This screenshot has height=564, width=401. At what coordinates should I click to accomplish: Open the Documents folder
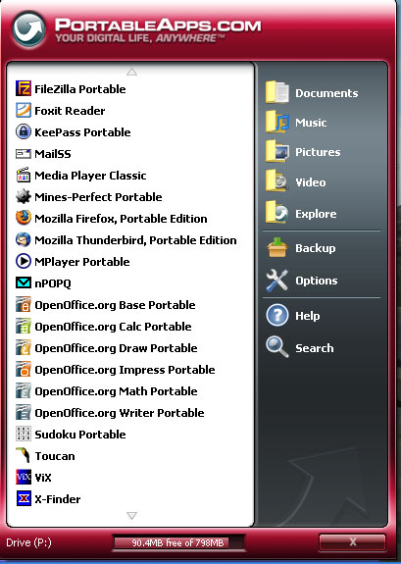click(312, 93)
